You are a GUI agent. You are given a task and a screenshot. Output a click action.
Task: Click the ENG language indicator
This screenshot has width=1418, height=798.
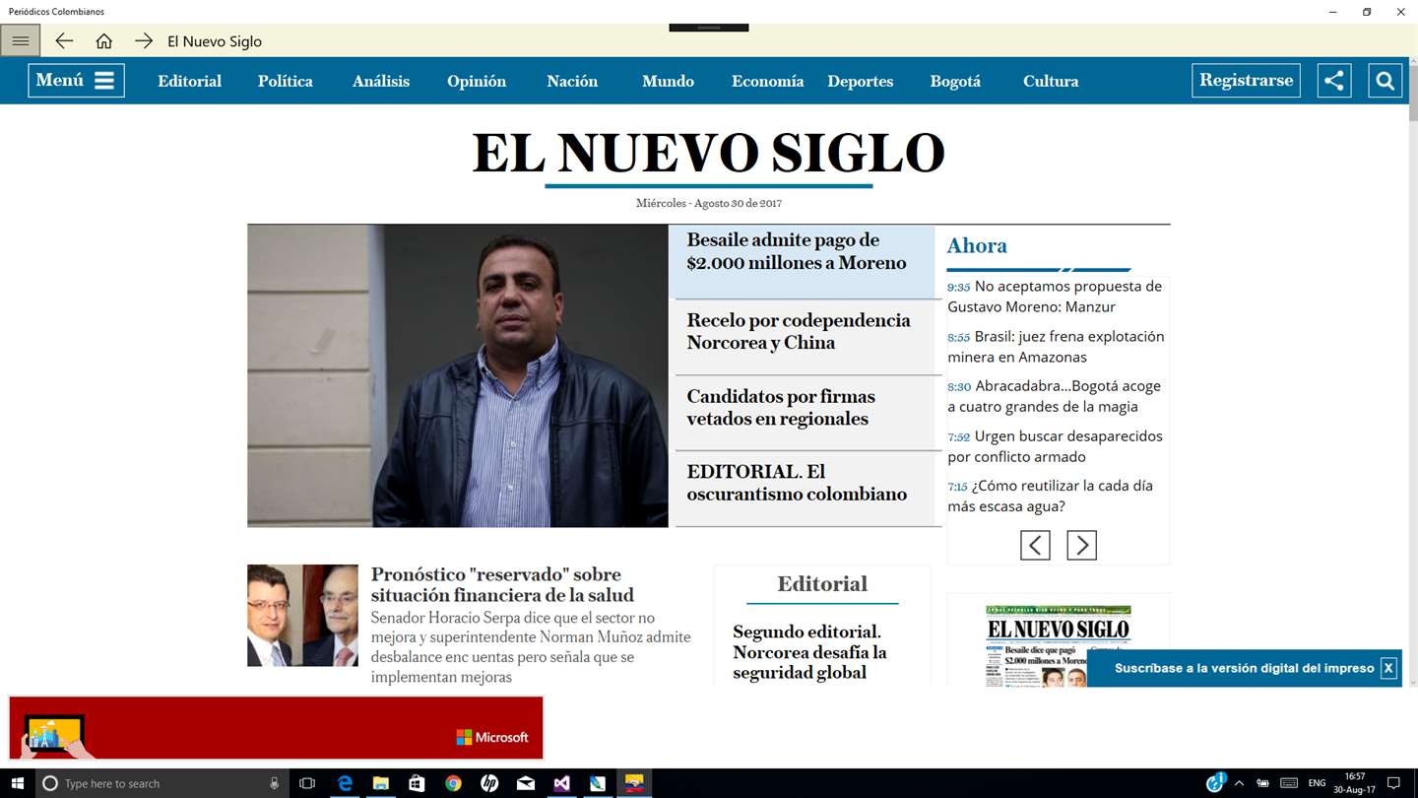coord(1317,783)
